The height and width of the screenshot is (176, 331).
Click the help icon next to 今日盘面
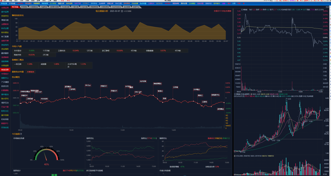[x=21, y=134]
